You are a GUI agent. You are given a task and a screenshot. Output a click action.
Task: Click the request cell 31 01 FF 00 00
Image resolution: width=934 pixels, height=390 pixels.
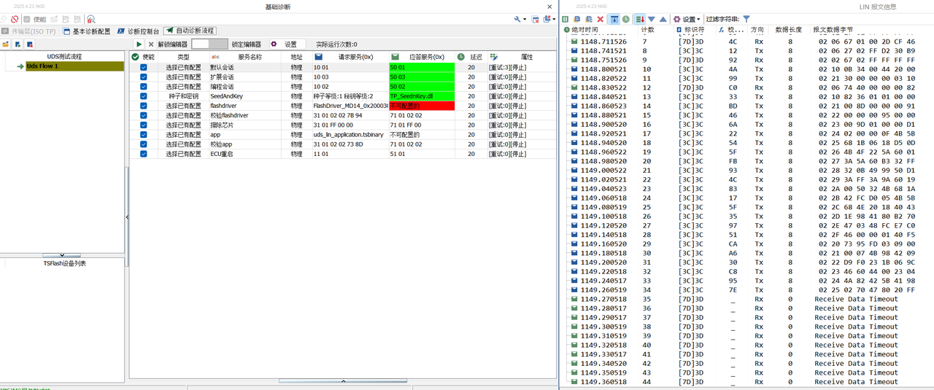(350, 125)
